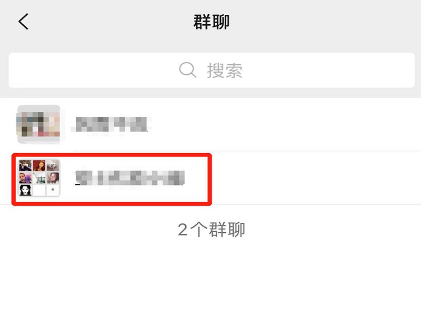Open the red-outlined group chat row
421x316 pixels.
click(112, 179)
